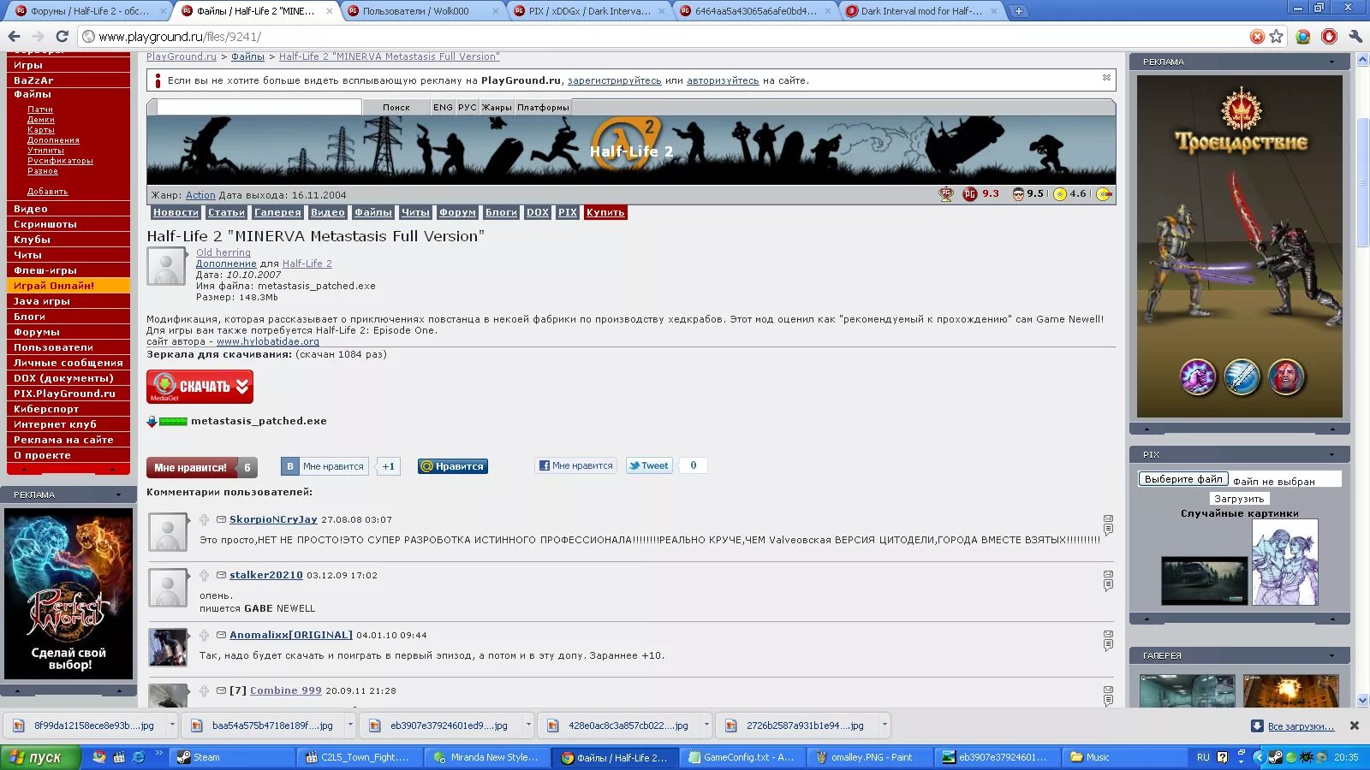Image resolution: width=1370 pixels, height=770 pixels.
Task: Open the random sketch drawing thumbnail
Action: pyautogui.click(x=1284, y=561)
